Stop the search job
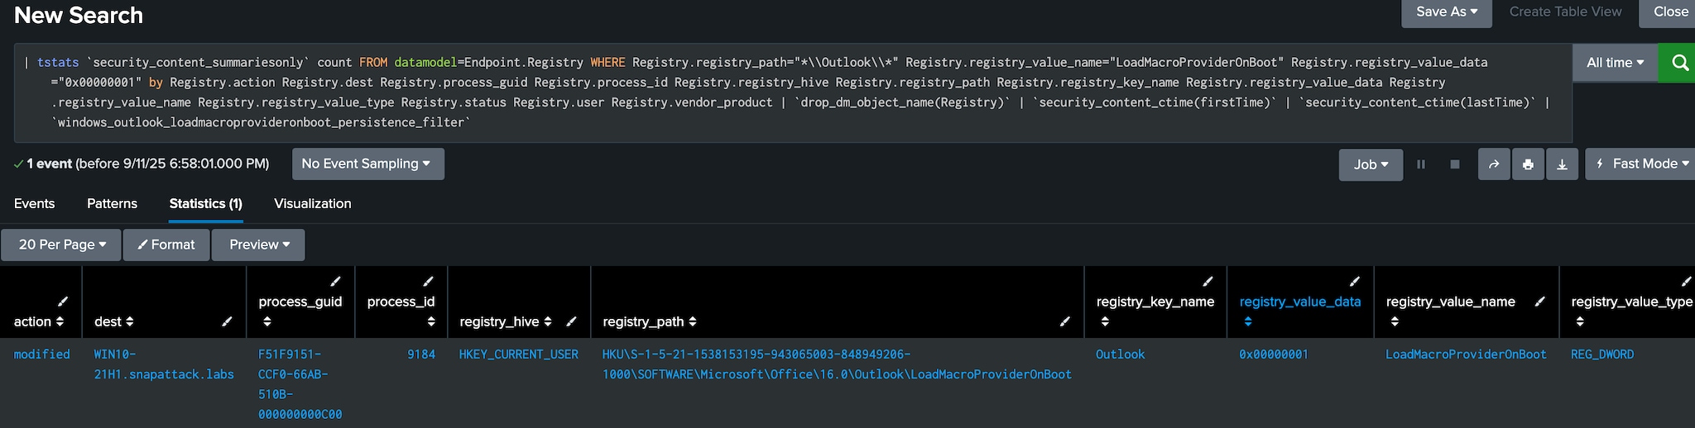The height and width of the screenshot is (428, 1695). [x=1454, y=164]
